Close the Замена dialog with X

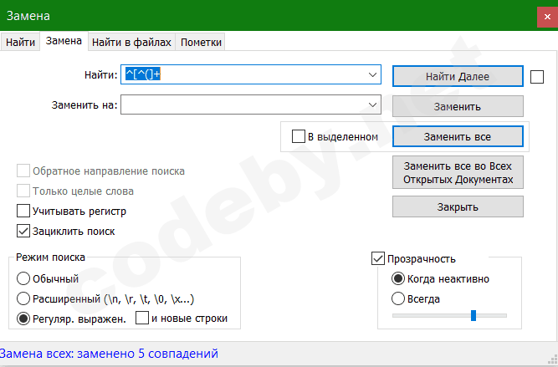(547, 17)
